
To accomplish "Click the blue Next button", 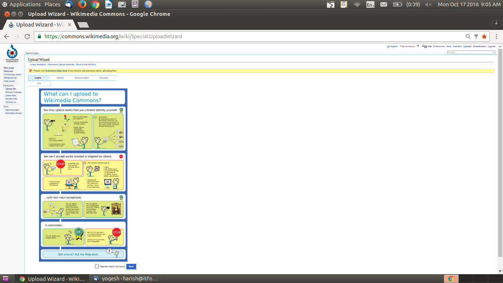I will click(131, 266).
